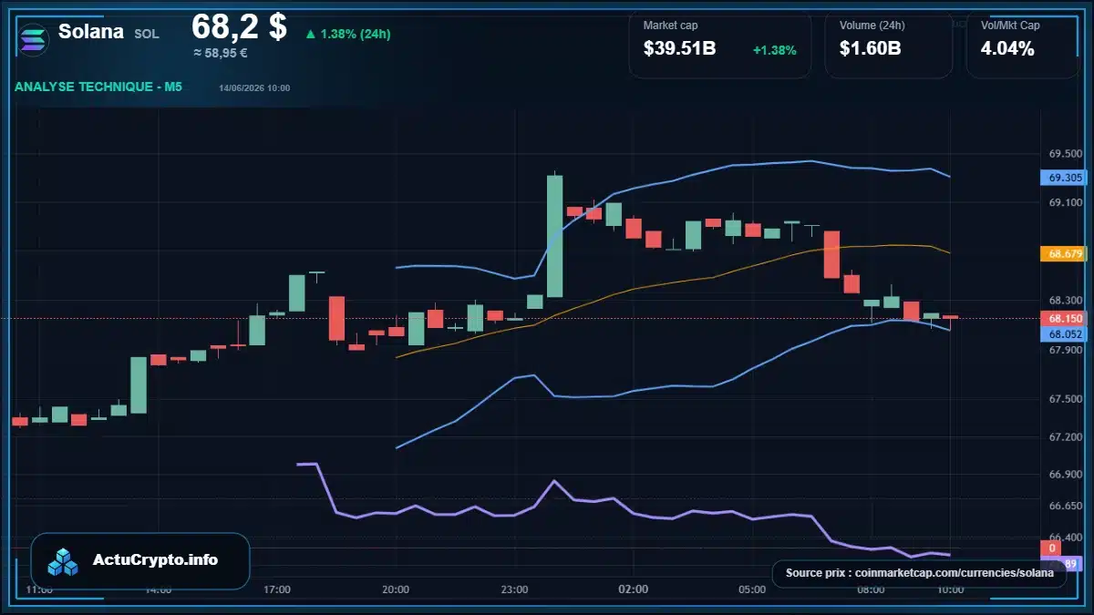Click the 67.500 price axis label
This screenshot has height=615, width=1094.
pyautogui.click(x=1065, y=399)
